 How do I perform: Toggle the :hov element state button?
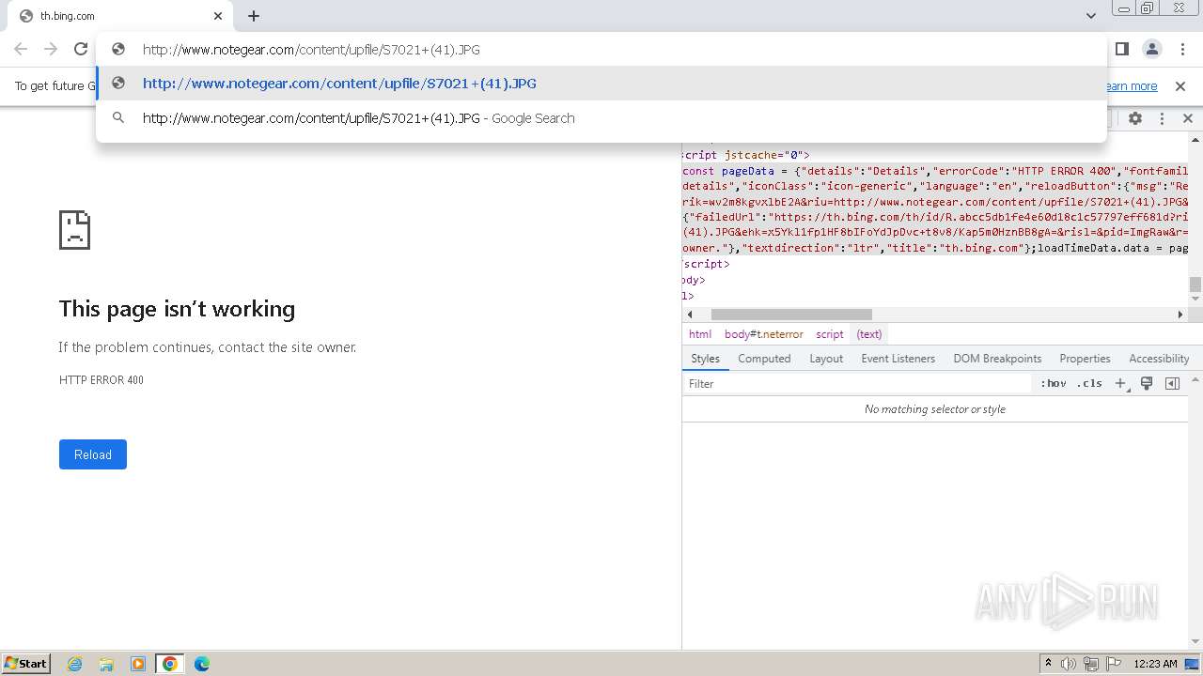click(1054, 383)
